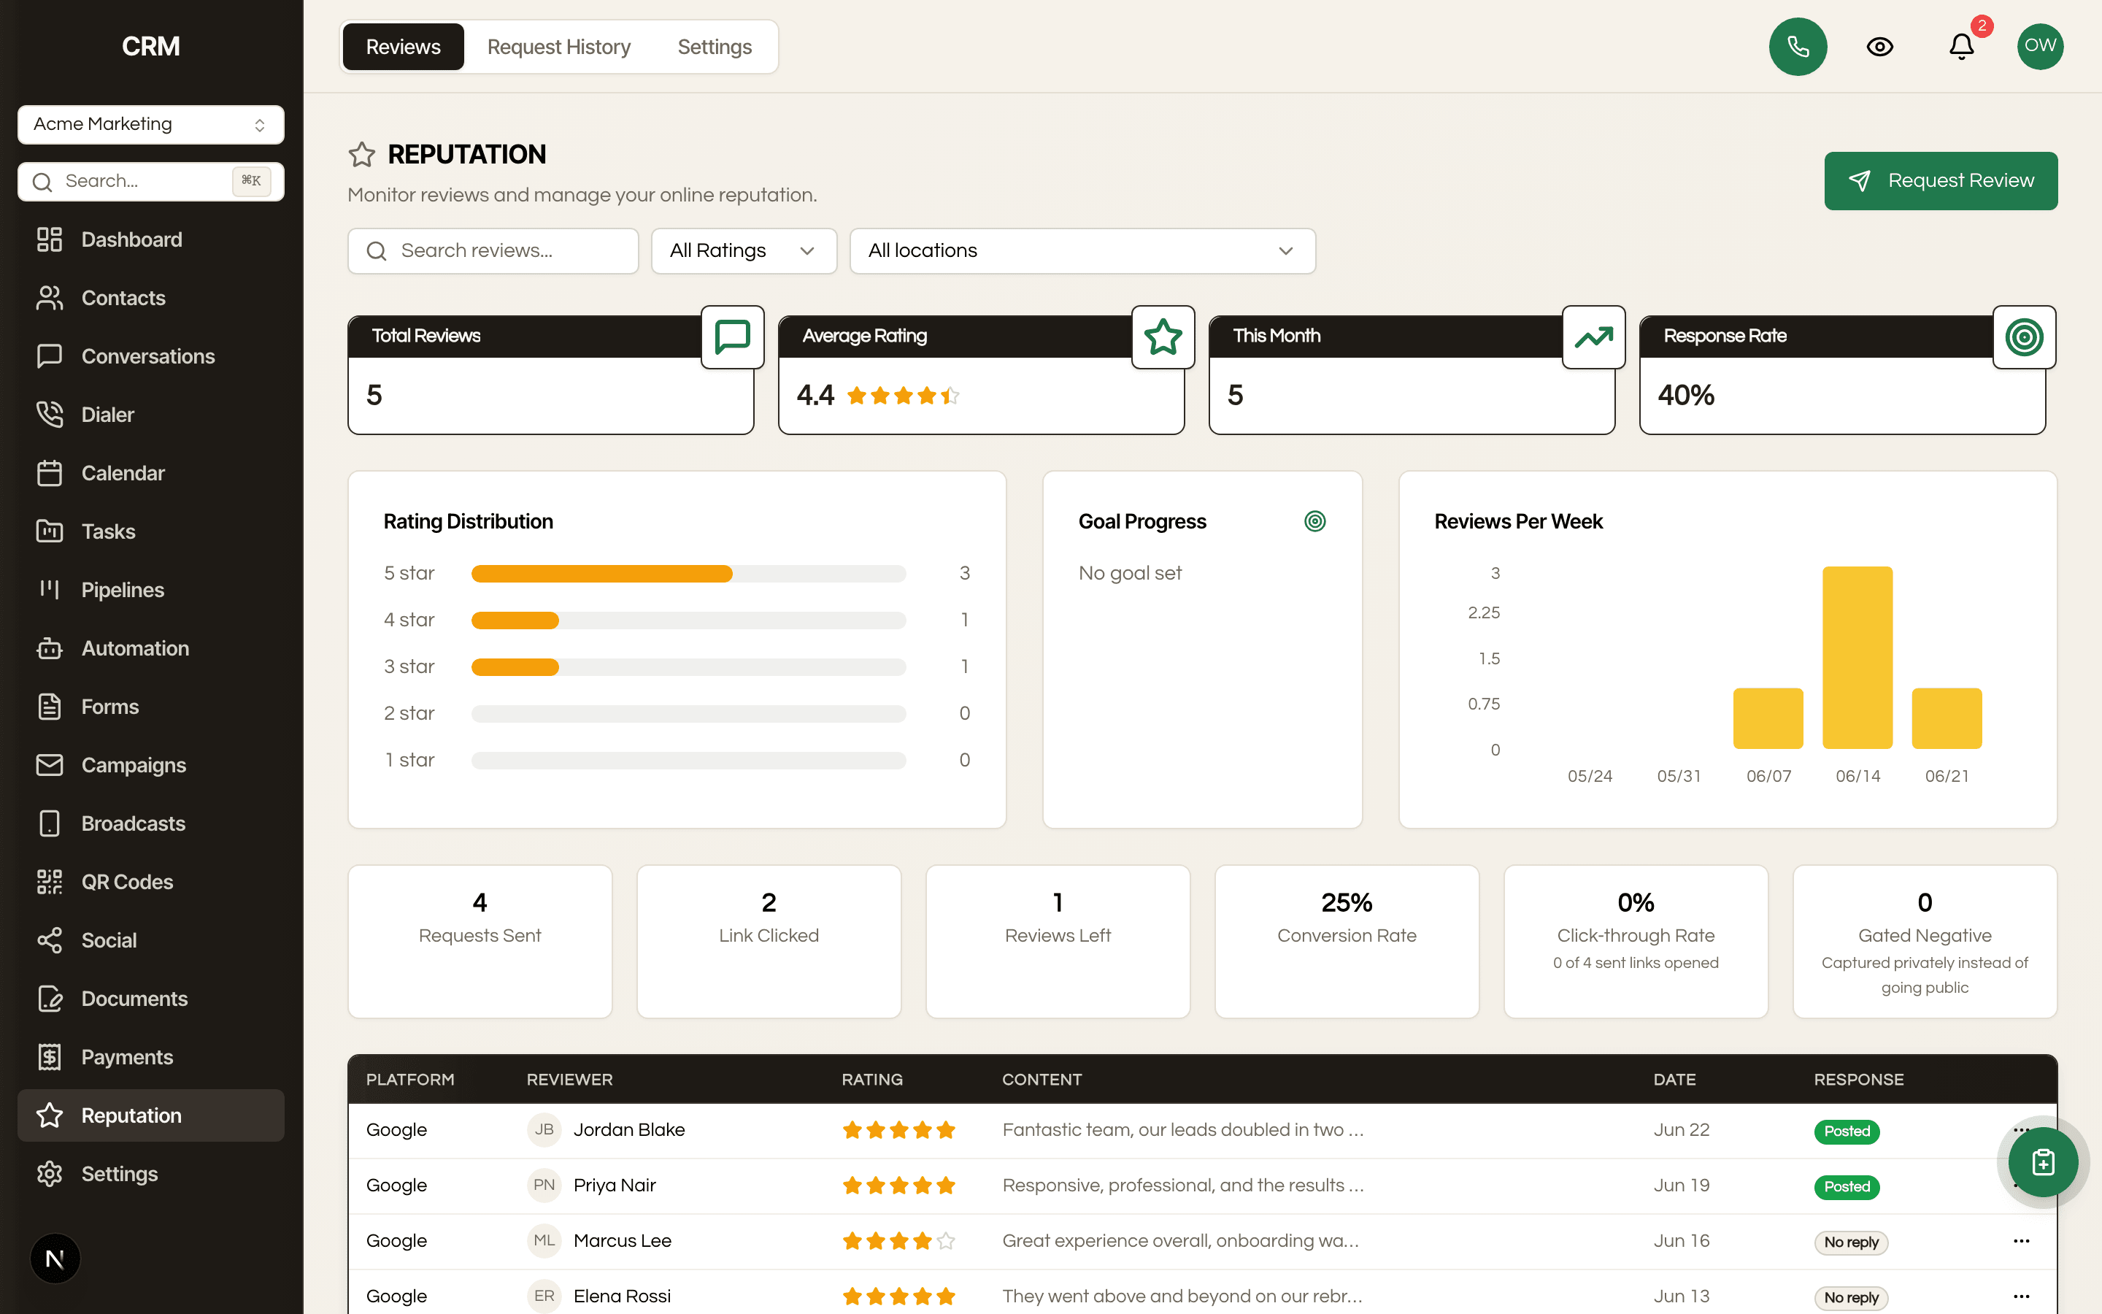The height and width of the screenshot is (1314, 2102).
Task: Switch to the Settings tab at top
Action: click(714, 47)
